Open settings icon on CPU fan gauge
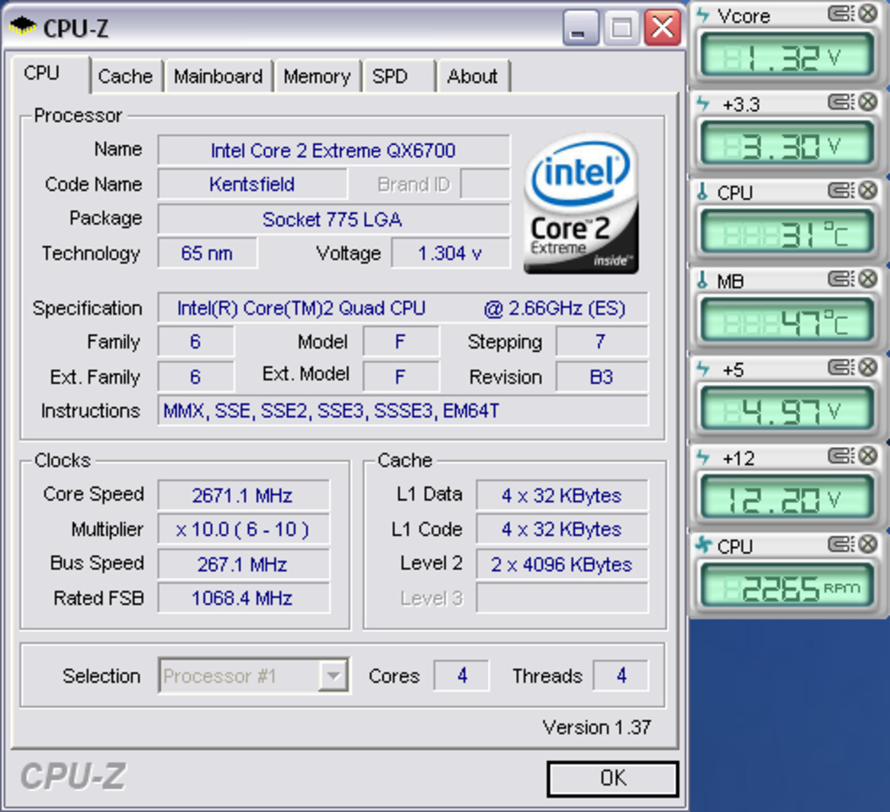890x812 pixels. pos(841,544)
